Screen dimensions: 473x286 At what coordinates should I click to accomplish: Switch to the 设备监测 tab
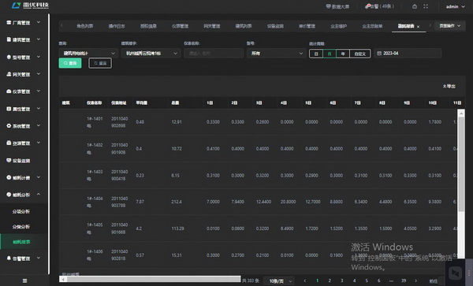(x=275, y=26)
